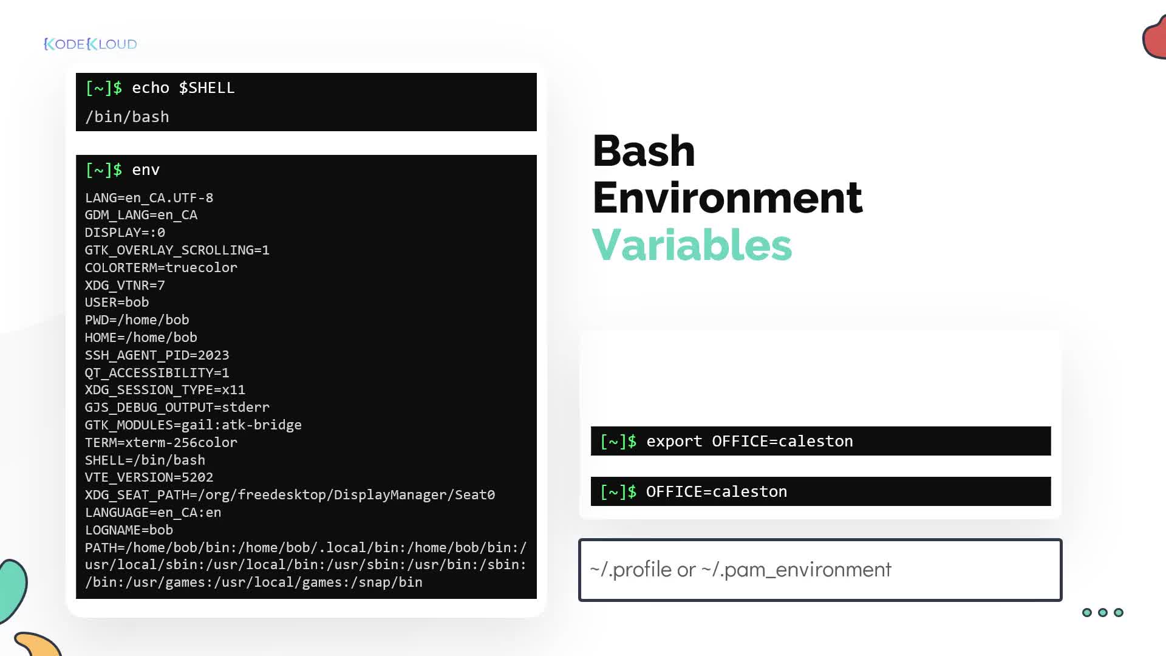The height and width of the screenshot is (656, 1166).
Task: Select the 'LOGNAME=bob' line
Action: [129, 530]
